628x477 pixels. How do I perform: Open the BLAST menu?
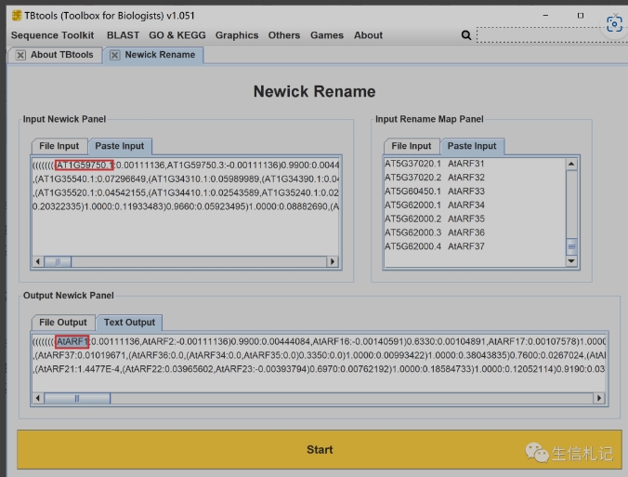click(123, 35)
